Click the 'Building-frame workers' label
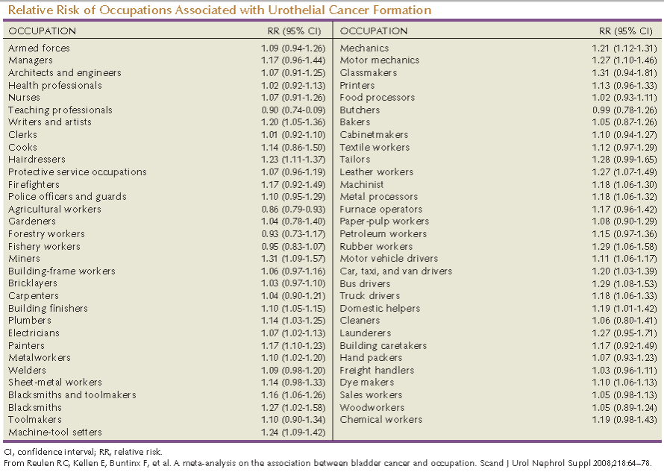The image size is (664, 475). (x=62, y=271)
